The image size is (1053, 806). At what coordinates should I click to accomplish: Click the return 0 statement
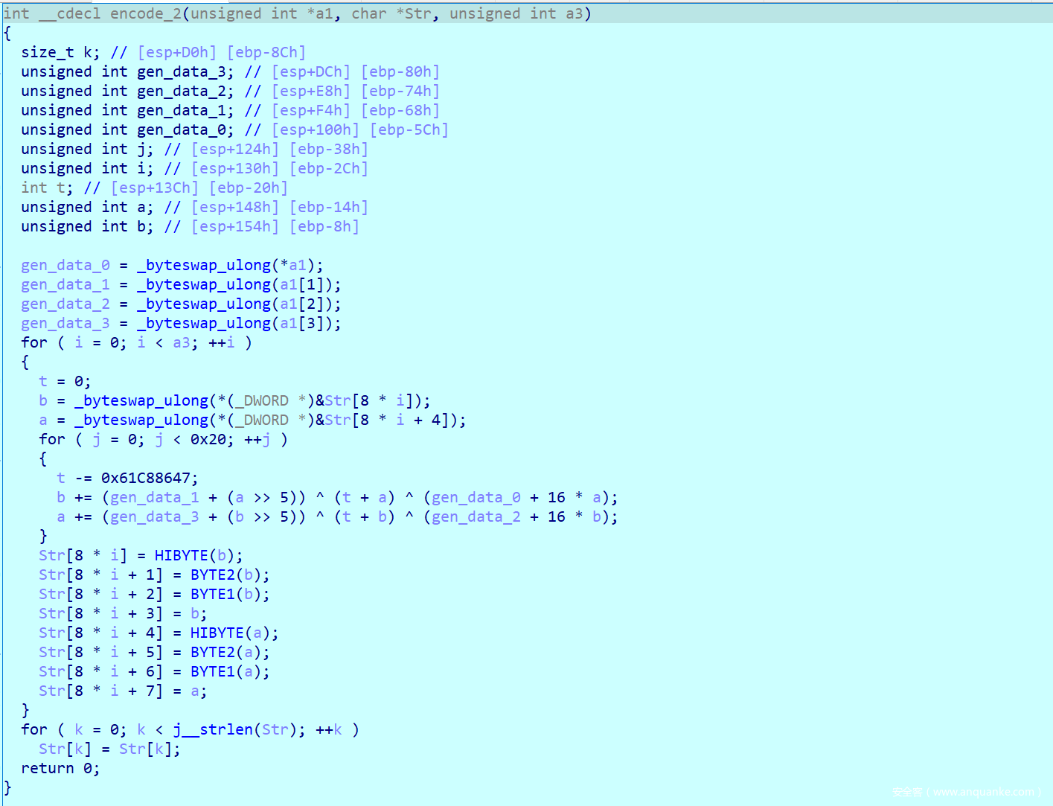point(60,768)
